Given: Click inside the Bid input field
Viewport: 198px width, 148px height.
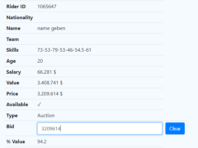Looking at the screenshot, I should [x=100, y=128].
